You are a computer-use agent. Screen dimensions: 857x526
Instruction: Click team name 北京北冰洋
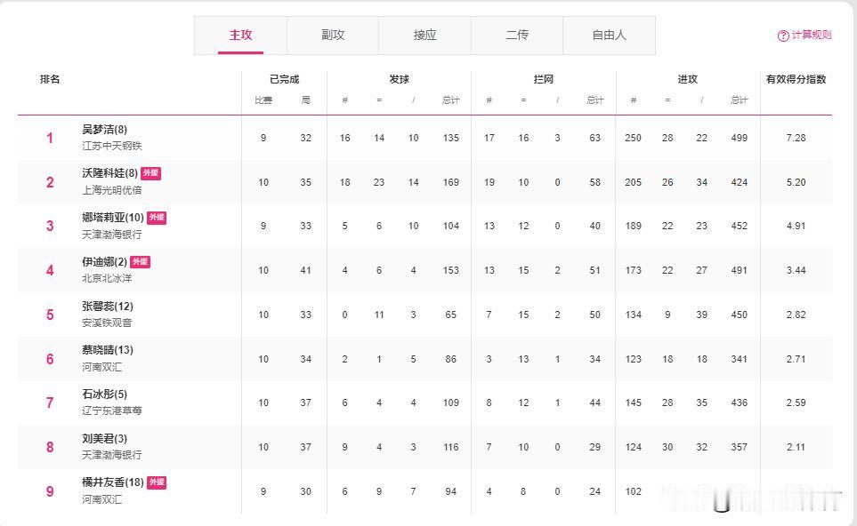[106, 278]
